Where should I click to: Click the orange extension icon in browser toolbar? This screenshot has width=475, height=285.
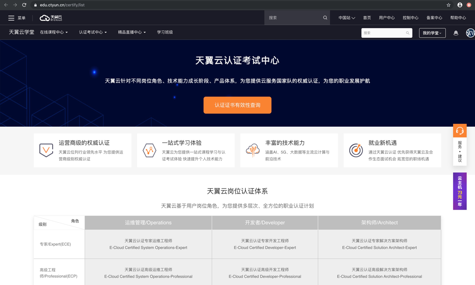(469, 5)
